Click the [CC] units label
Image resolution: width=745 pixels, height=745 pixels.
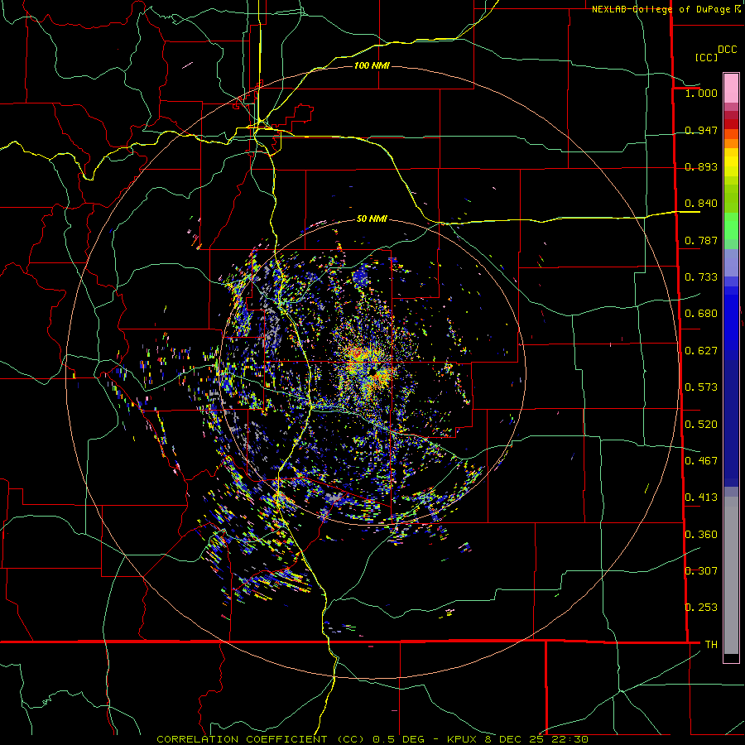[x=706, y=57]
